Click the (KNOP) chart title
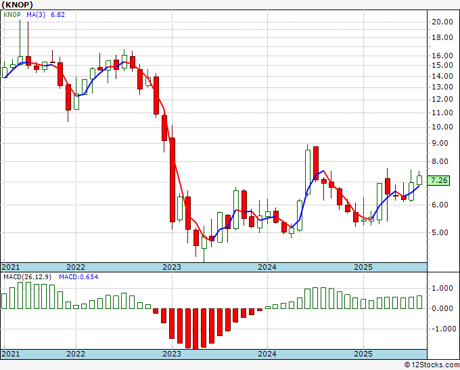The image size is (460, 370). coord(18,5)
